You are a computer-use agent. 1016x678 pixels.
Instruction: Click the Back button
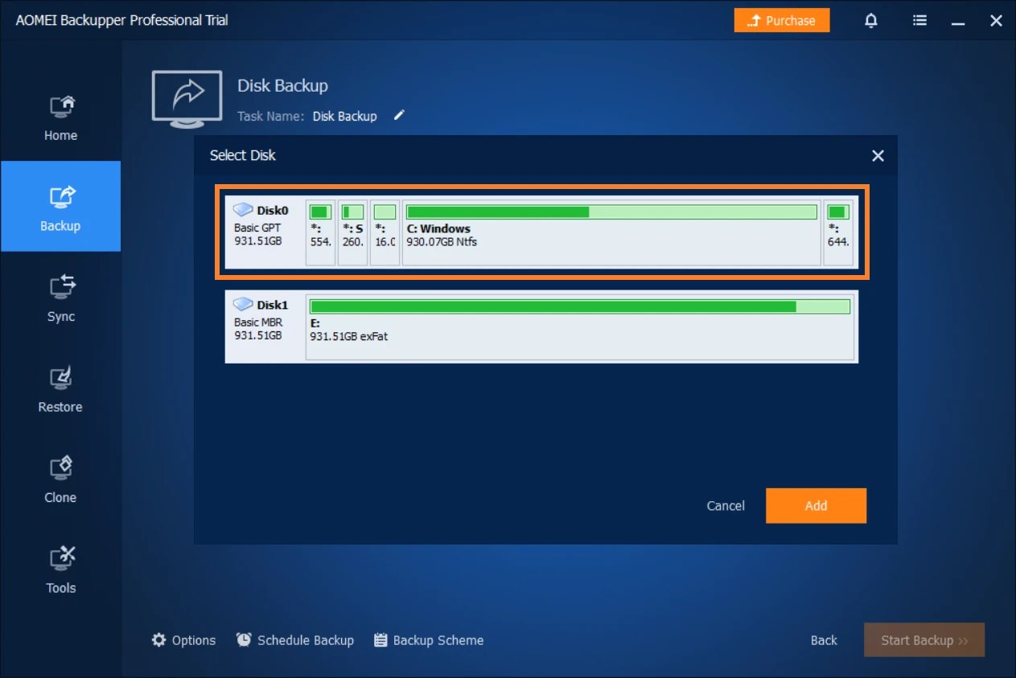point(824,640)
